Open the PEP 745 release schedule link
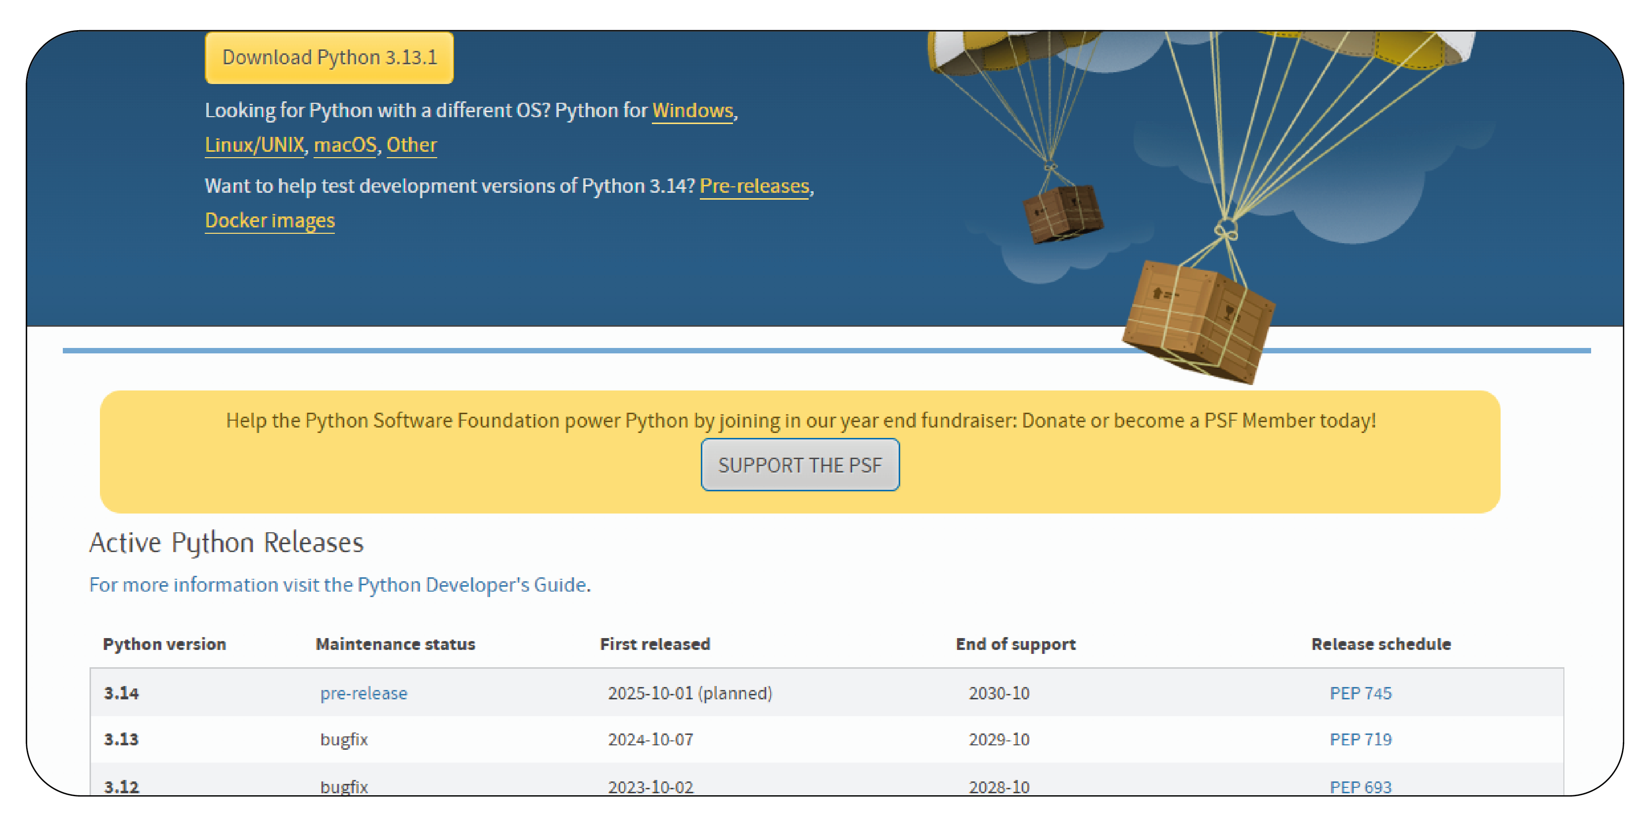This screenshot has height=817, width=1647. (x=1361, y=693)
